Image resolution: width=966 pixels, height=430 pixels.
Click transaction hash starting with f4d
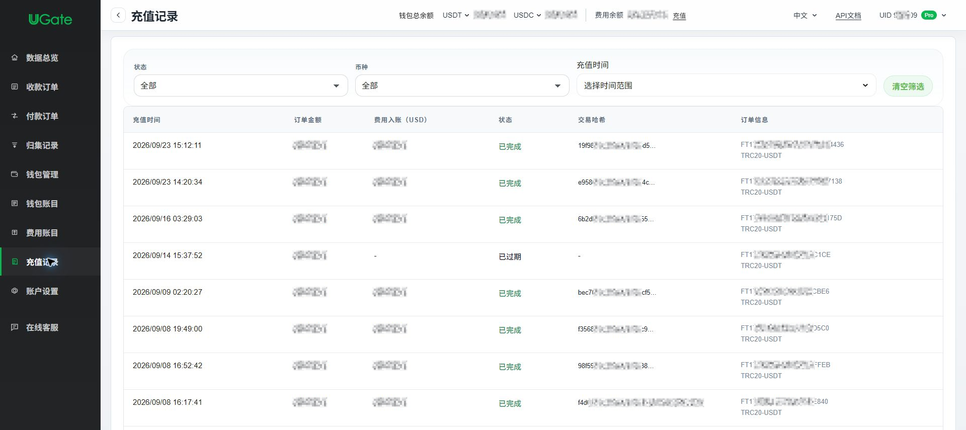[640, 402]
